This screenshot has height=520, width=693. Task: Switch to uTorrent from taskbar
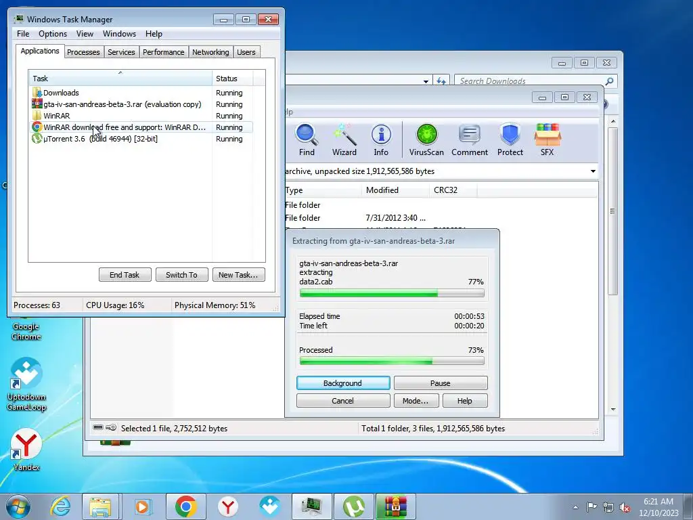tap(353, 506)
